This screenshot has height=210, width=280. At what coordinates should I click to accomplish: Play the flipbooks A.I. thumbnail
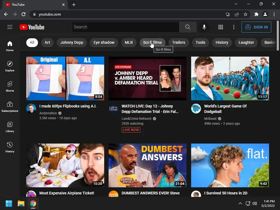[65, 78]
